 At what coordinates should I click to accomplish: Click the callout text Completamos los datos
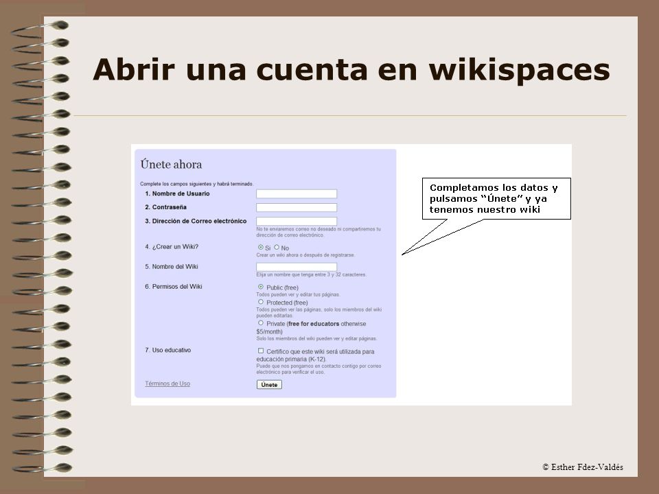(494, 198)
